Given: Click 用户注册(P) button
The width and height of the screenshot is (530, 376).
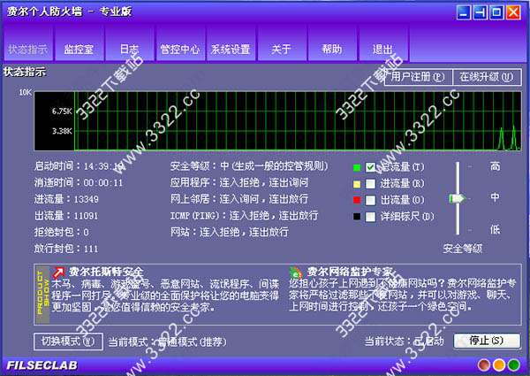Looking at the screenshot, I should (418, 77).
